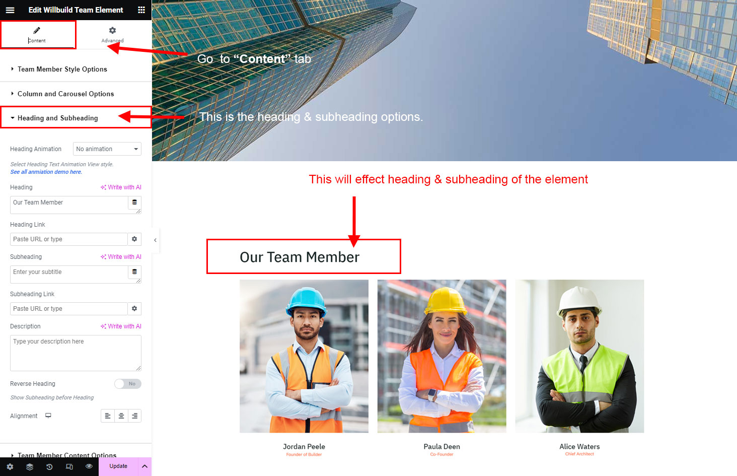This screenshot has height=476, width=737.
Task: Toggle the Reverse Heading switch
Action: point(127,384)
